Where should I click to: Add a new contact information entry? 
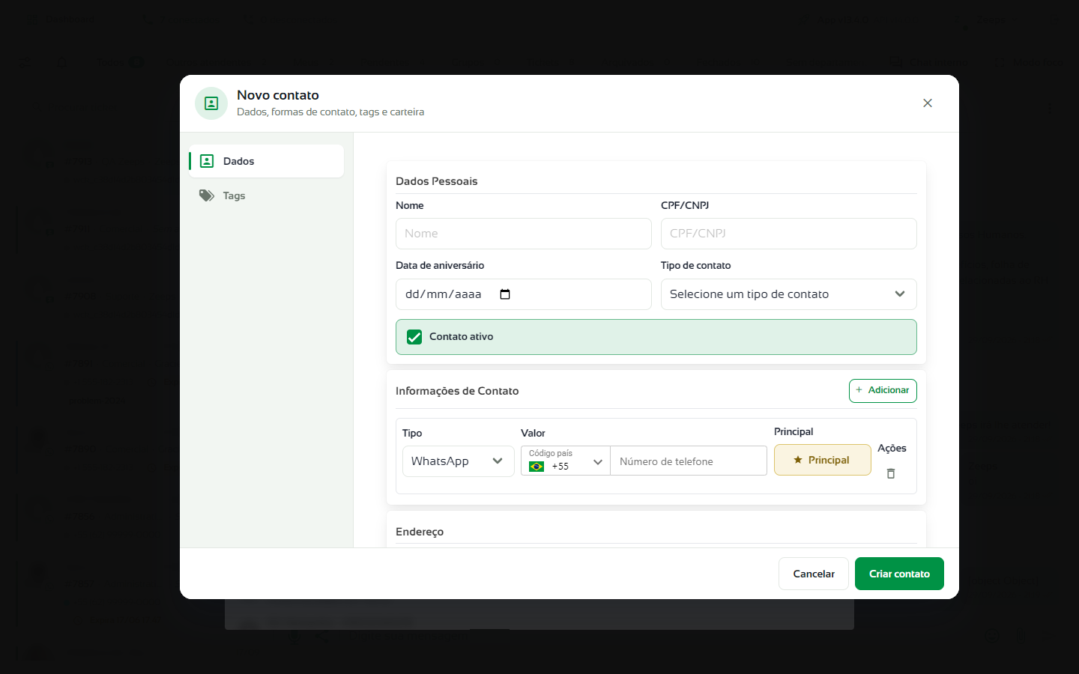pyautogui.click(x=883, y=390)
